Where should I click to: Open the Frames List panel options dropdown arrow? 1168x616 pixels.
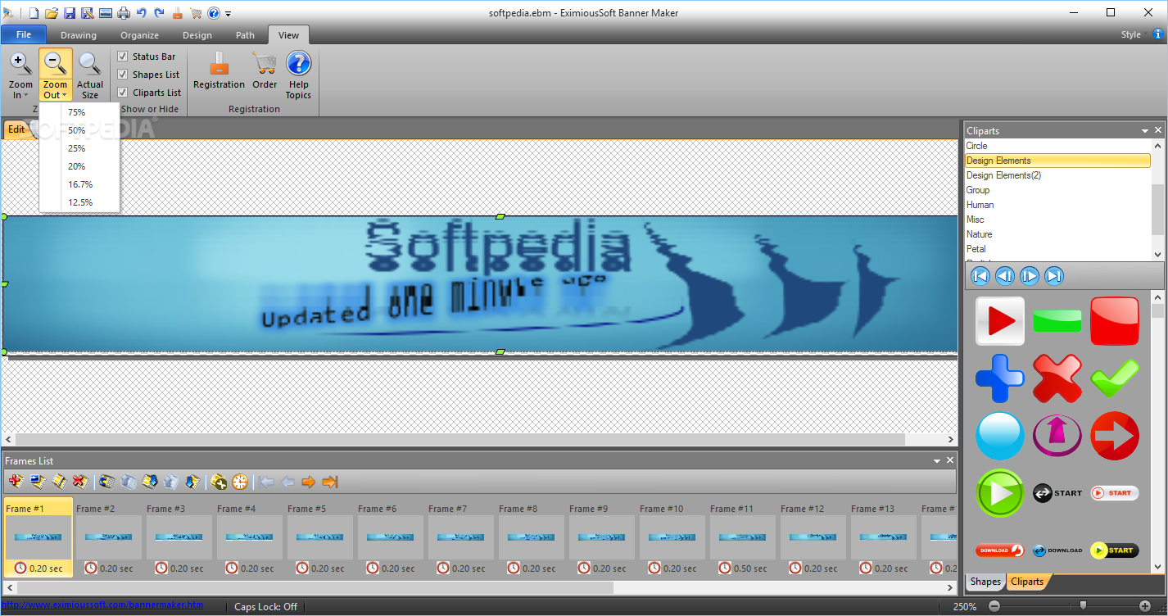[x=937, y=461]
